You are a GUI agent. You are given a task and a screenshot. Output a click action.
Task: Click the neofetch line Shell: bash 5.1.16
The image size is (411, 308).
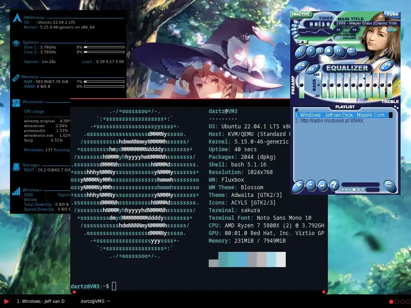pos(238,164)
